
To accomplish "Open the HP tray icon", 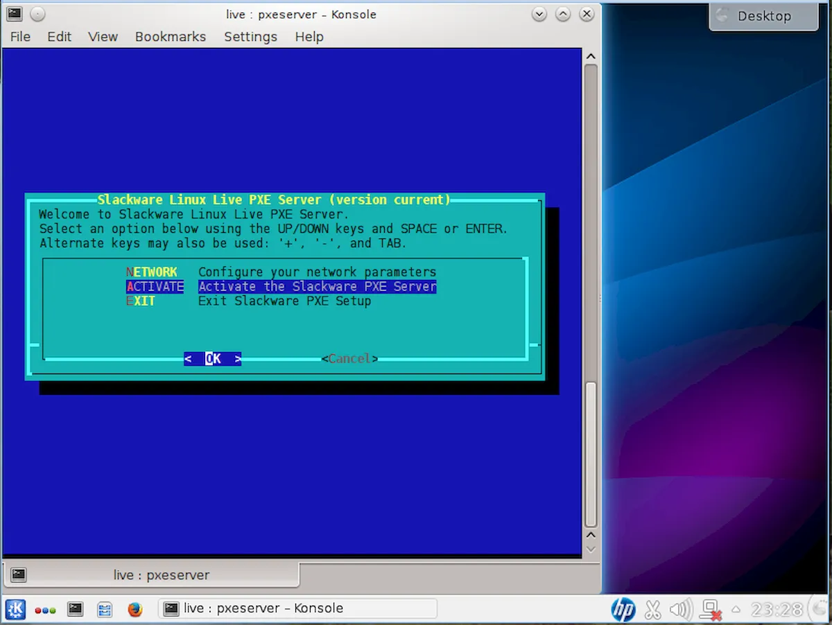I will (x=623, y=610).
